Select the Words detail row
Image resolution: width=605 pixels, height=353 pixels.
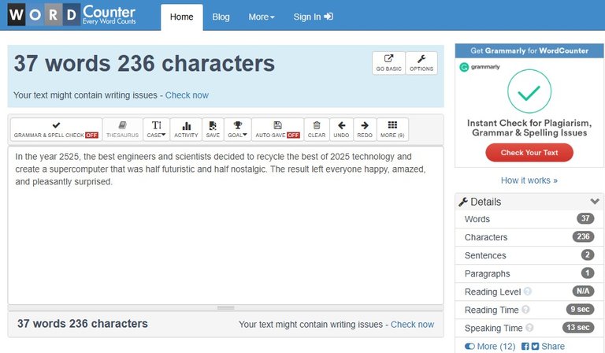529,219
